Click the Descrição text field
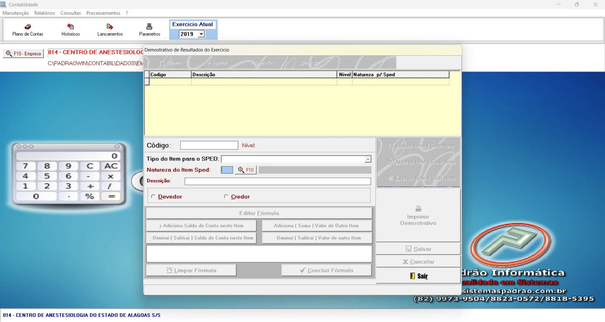605x322 pixels. pos(278,182)
